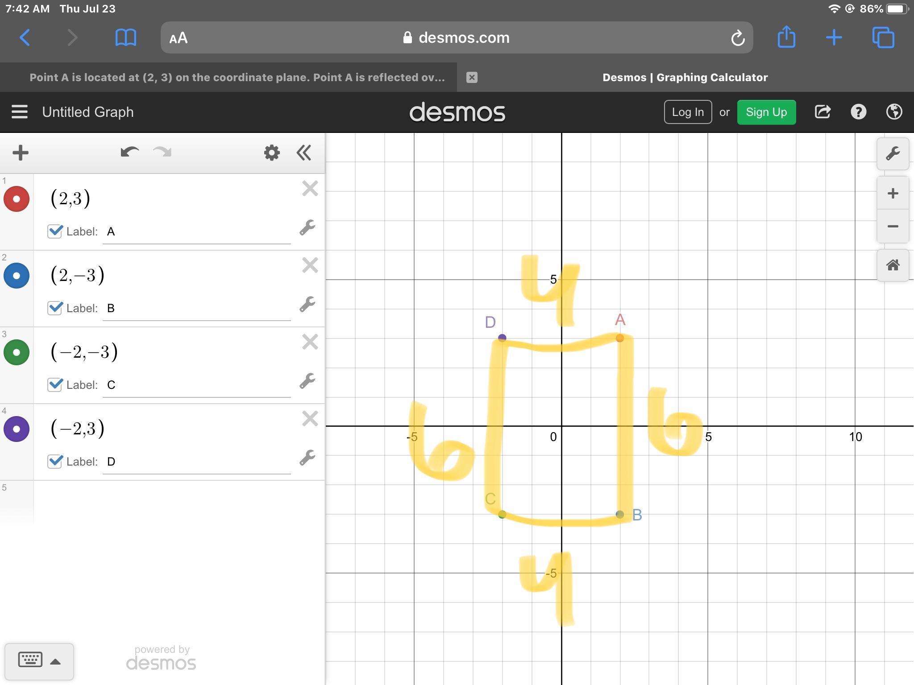Open expression list settings gear

[271, 153]
